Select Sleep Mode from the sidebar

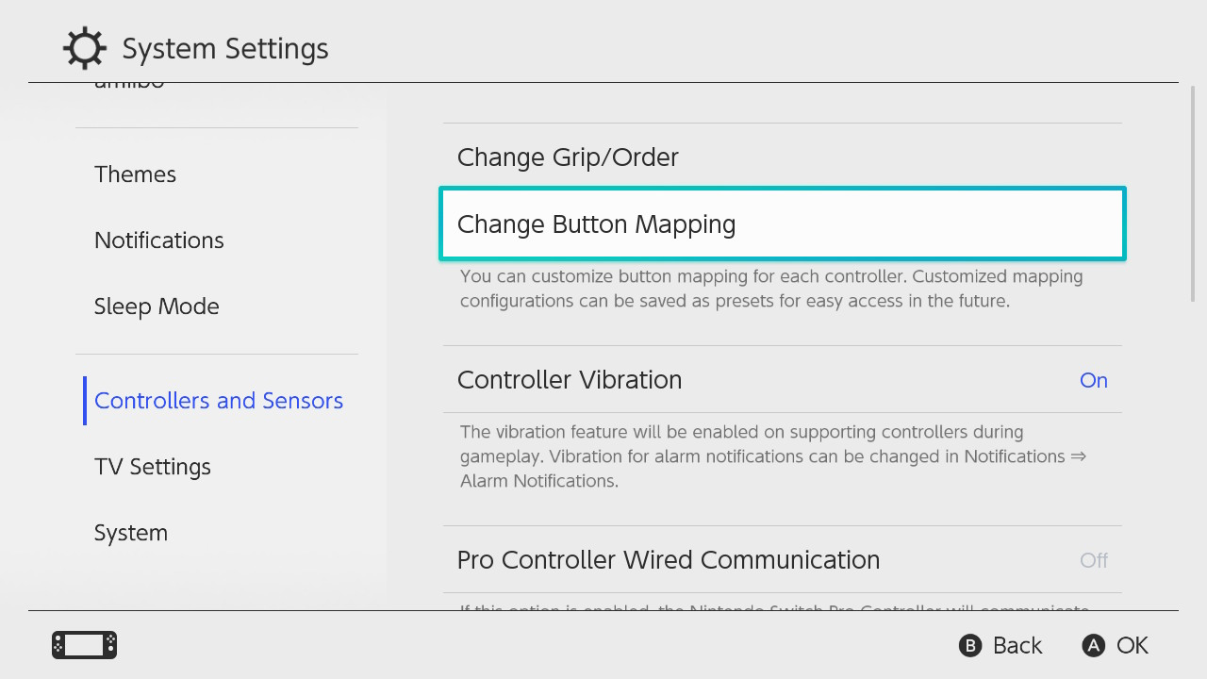click(x=157, y=306)
